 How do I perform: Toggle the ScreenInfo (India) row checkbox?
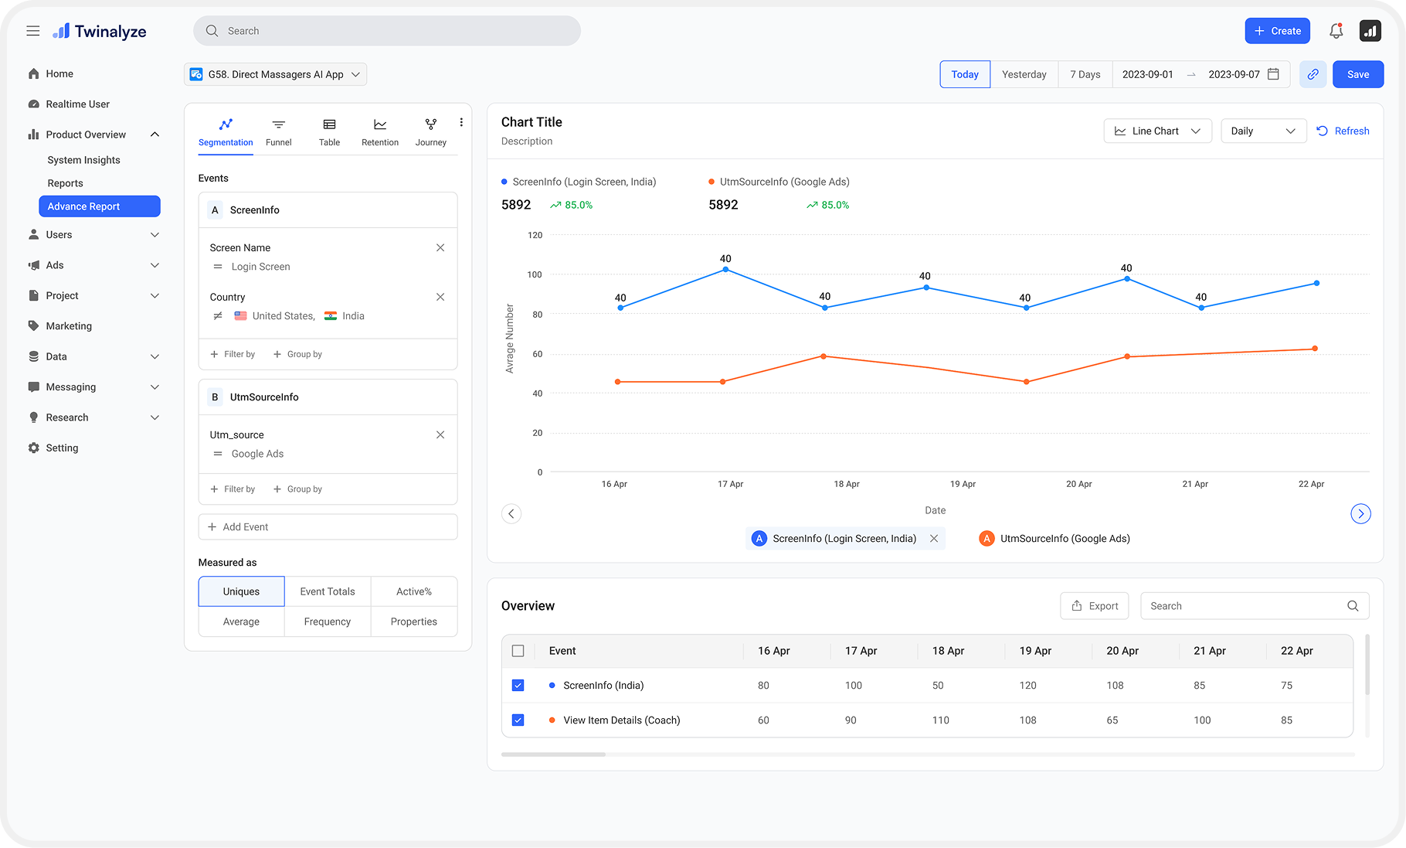pyautogui.click(x=518, y=685)
